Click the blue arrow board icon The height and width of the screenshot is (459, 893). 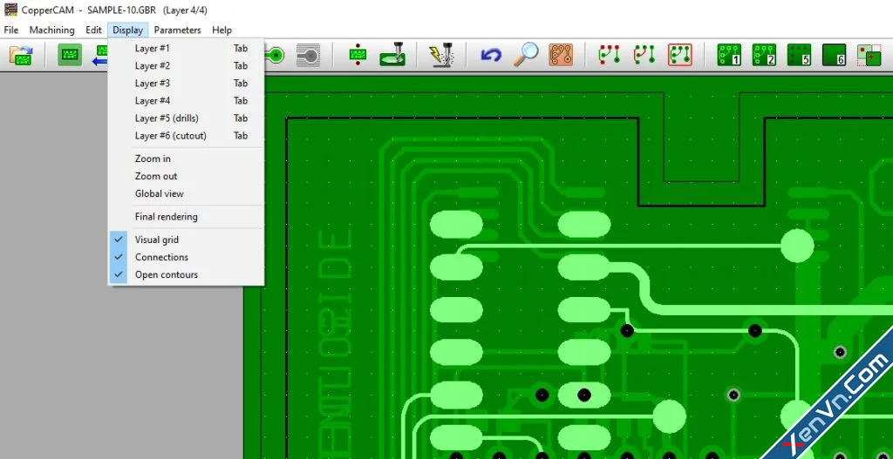[100, 55]
